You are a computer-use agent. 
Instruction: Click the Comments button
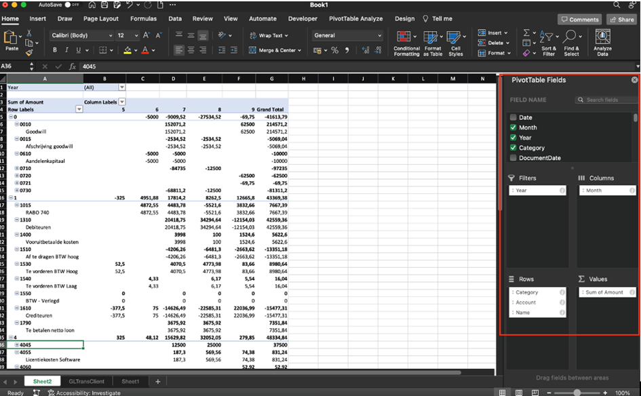[x=579, y=20]
